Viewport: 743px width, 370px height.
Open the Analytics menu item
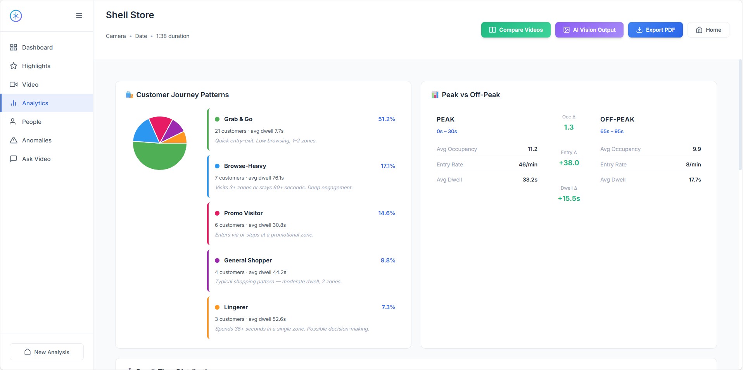35,103
